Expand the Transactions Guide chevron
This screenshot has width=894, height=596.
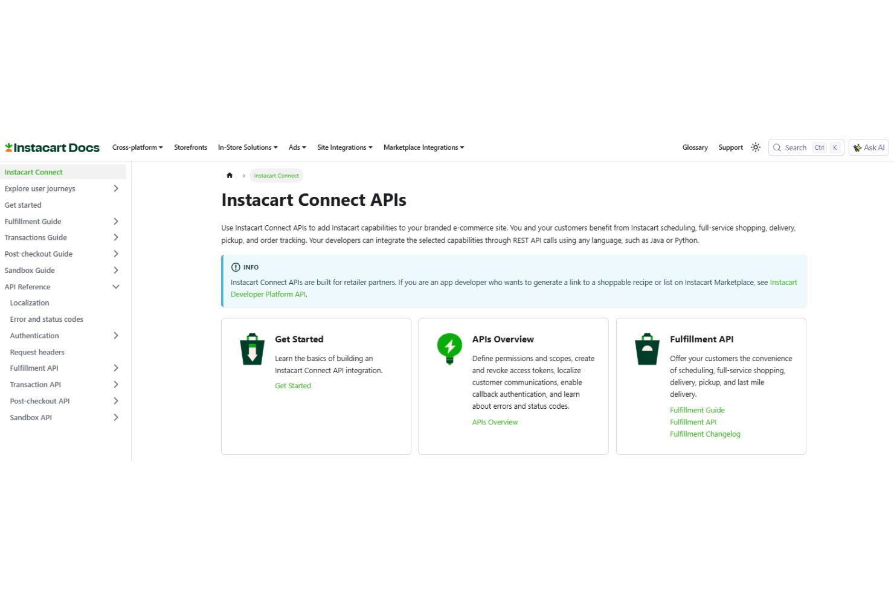pyautogui.click(x=116, y=237)
